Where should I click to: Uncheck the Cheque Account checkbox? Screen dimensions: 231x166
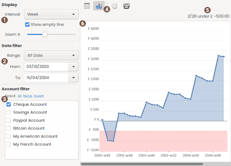[9, 105]
